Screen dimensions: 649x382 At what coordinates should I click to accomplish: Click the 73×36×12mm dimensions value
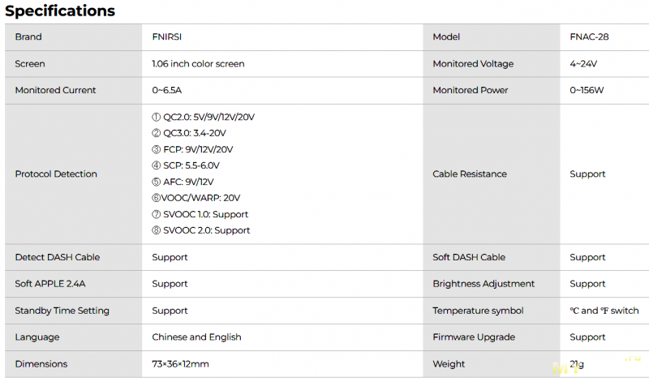coord(180,364)
